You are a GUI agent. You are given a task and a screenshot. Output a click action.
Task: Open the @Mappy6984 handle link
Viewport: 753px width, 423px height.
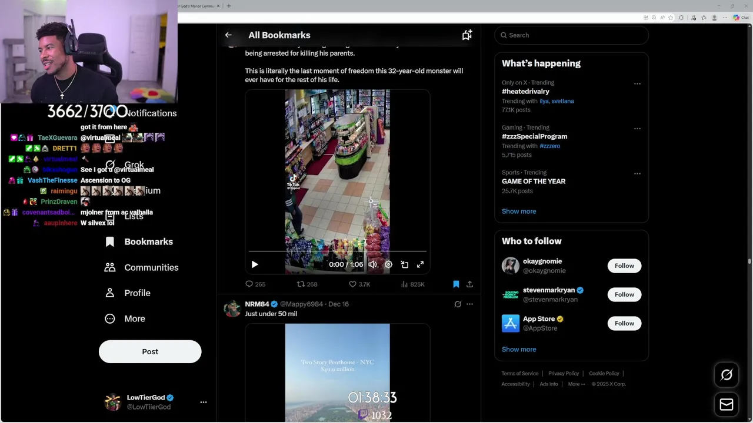tap(301, 304)
